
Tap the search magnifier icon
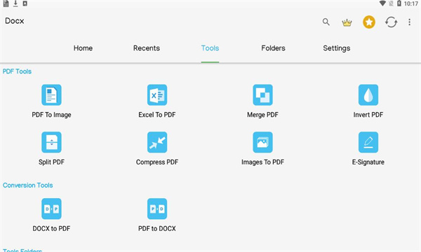[x=326, y=22]
